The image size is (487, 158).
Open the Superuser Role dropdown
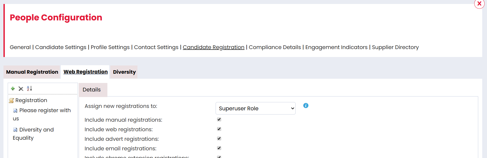(255, 108)
